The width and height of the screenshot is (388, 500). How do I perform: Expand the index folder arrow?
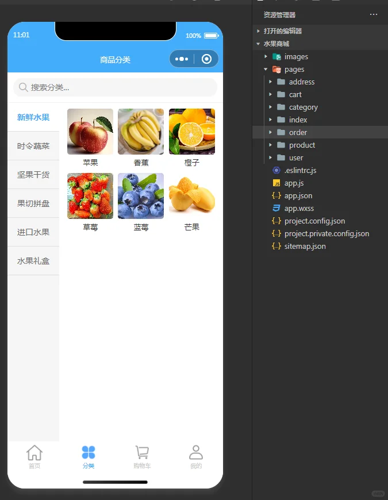[x=270, y=120]
